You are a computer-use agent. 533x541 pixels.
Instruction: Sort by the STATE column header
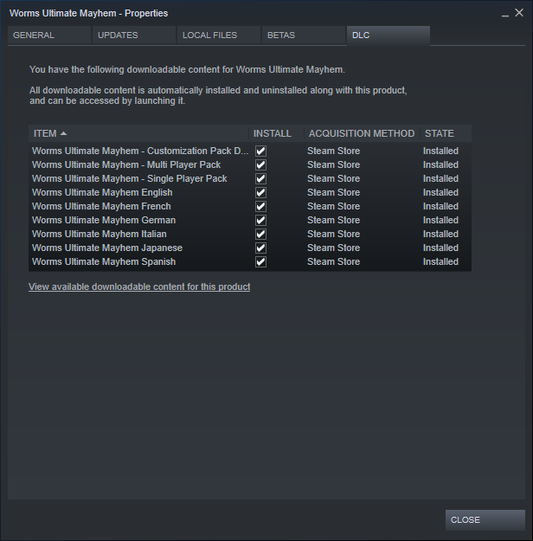click(446, 133)
